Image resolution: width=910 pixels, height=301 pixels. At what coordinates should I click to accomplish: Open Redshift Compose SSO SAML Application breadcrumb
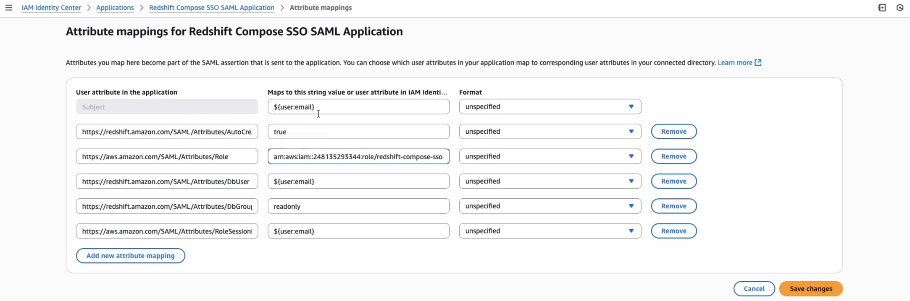212,8
